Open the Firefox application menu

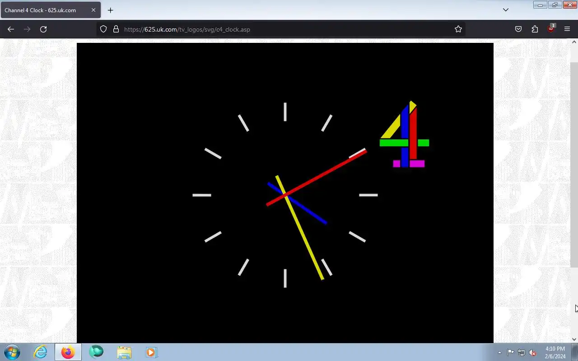567,29
